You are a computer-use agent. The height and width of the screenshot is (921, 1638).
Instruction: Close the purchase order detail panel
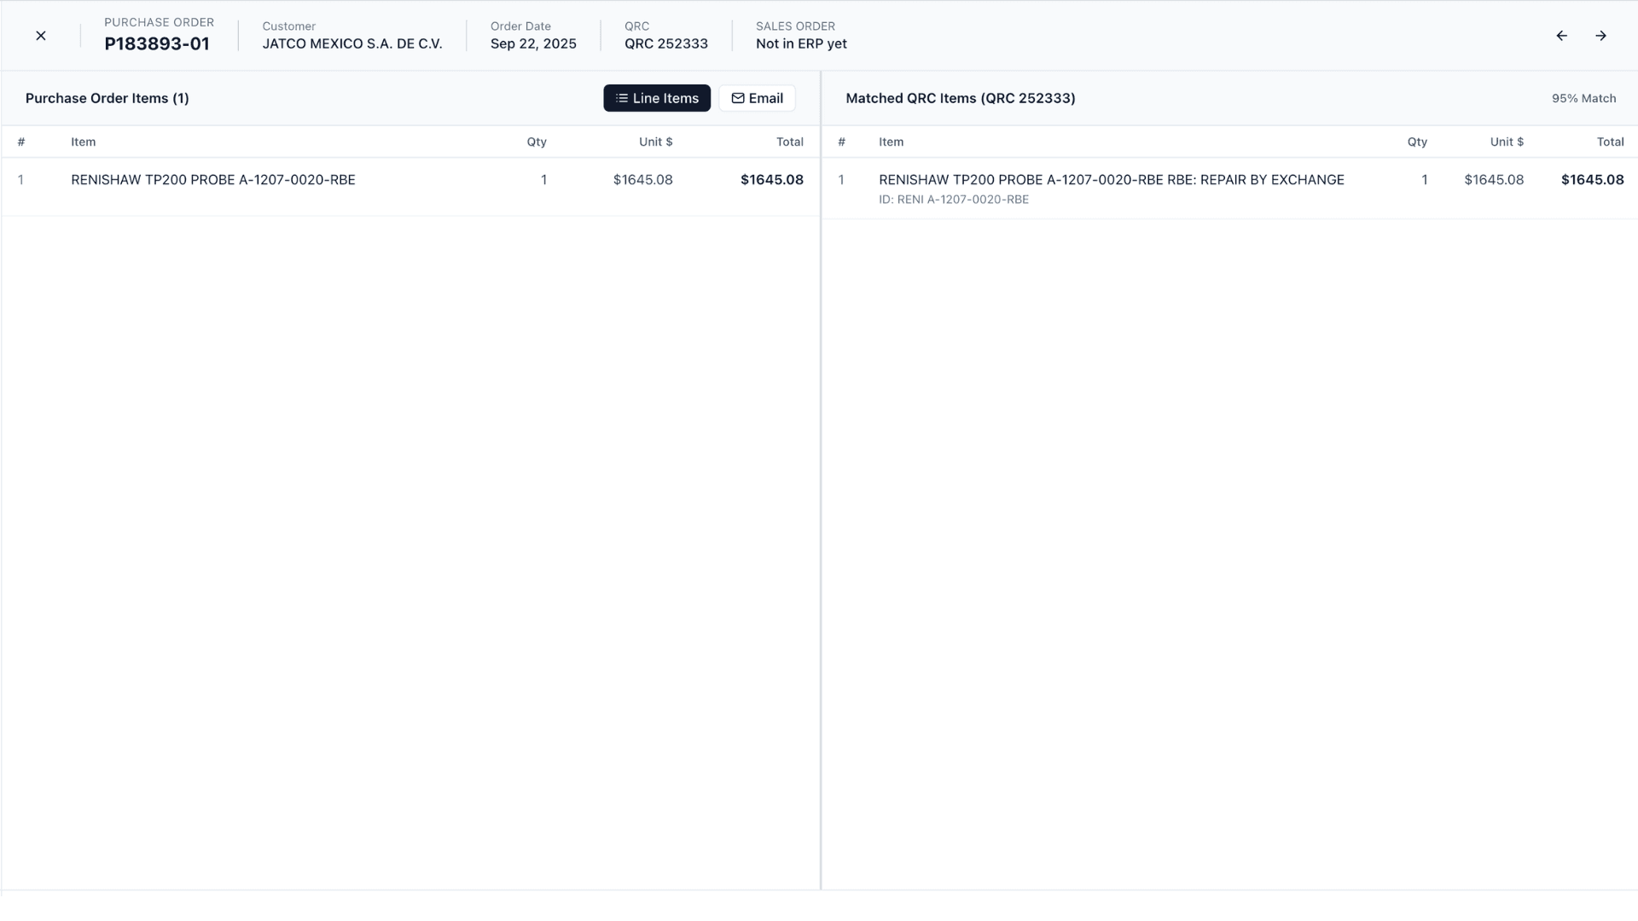coord(40,36)
